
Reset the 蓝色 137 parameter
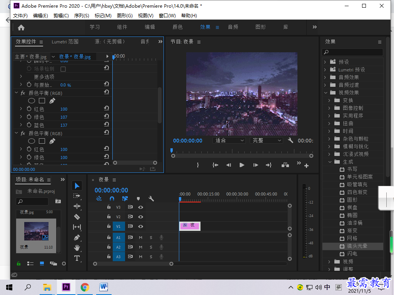pos(107,124)
